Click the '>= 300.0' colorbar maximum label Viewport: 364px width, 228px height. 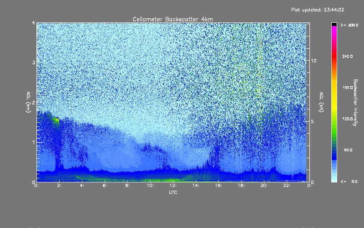349,25
